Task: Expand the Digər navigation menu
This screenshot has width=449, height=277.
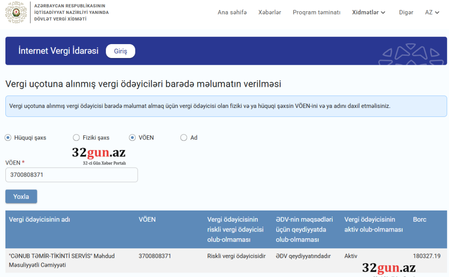Action: coord(406,13)
